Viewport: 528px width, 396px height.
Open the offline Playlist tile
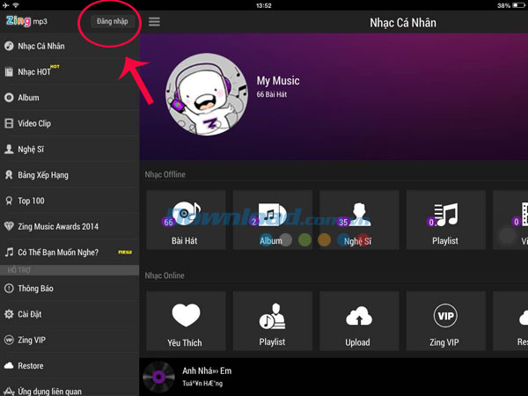pyautogui.click(x=446, y=220)
